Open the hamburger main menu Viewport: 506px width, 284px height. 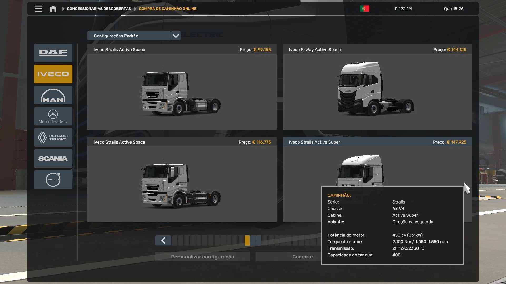pyautogui.click(x=38, y=9)
